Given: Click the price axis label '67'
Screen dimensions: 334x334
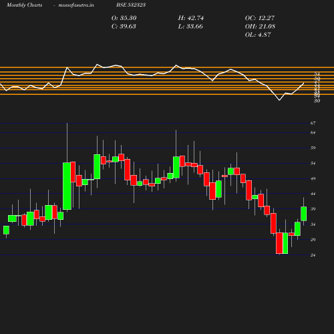Looking at the screenshot, I should [313, 123].
